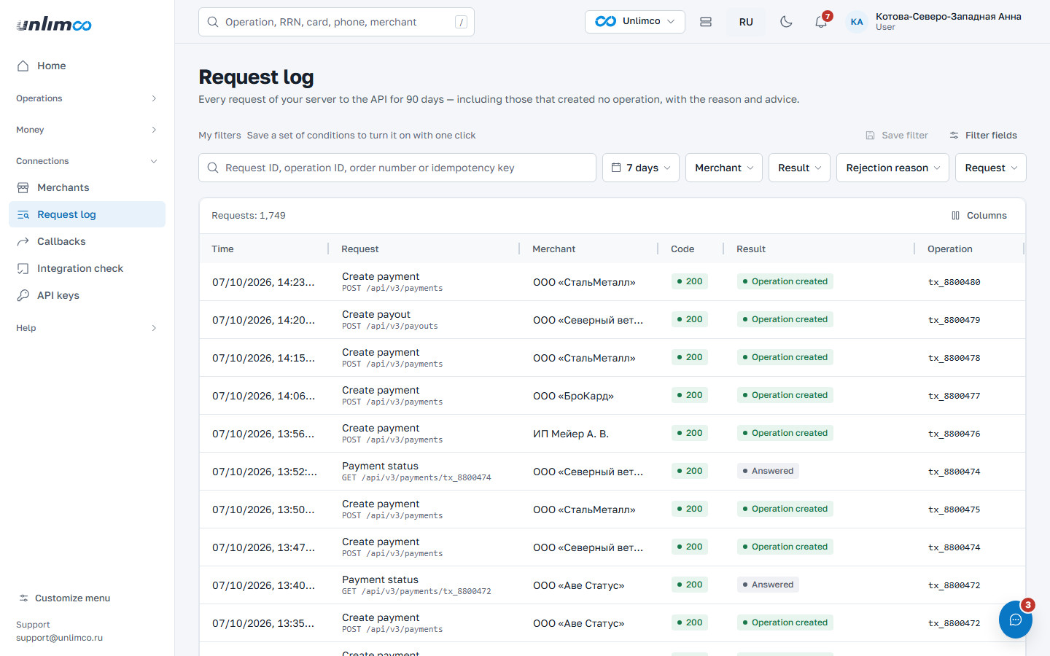The image size is (1050, 656).
Task: Click the Code column header
Action: (x=682, y=249)
